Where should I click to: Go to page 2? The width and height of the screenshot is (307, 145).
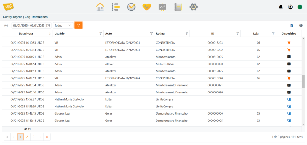tap(27, 137)
